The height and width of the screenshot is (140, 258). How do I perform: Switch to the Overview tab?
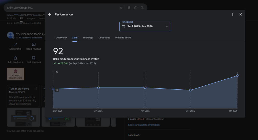[61, 38]
